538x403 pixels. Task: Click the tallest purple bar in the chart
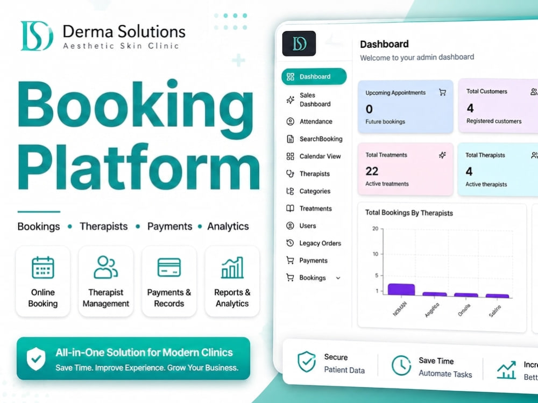pyautogui.click(x=401, y=290)
